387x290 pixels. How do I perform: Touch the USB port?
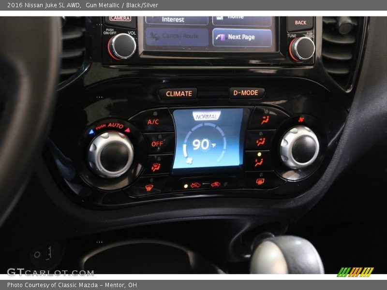coord(49,253)
